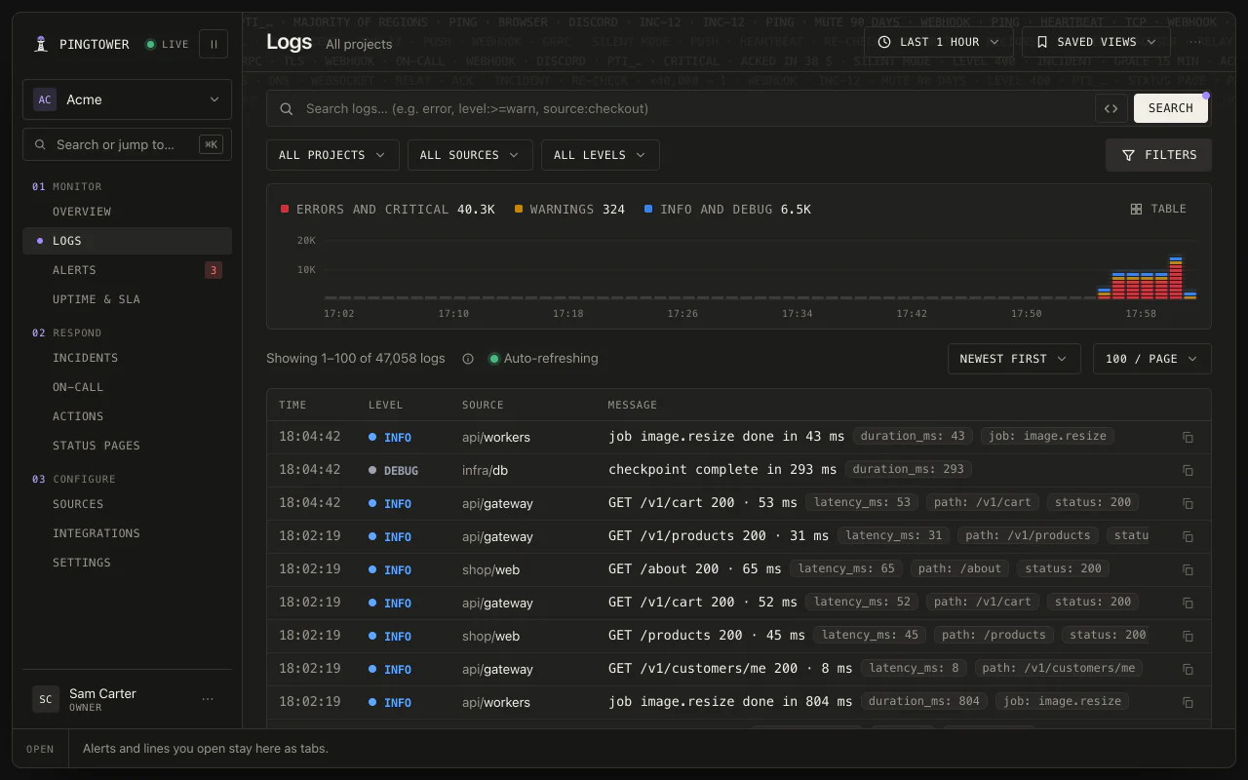This screenshot has height=780, width=1248.
Task: Open the more options ellipsis in header
Action: point(1195,42)
